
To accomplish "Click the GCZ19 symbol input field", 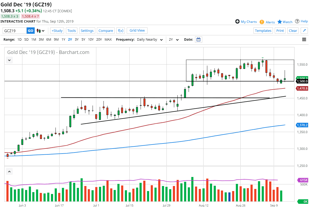I will (x=15, y=31).
